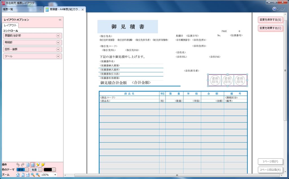
Task: Select the <自社住所2> field
Action: (200, 46)
